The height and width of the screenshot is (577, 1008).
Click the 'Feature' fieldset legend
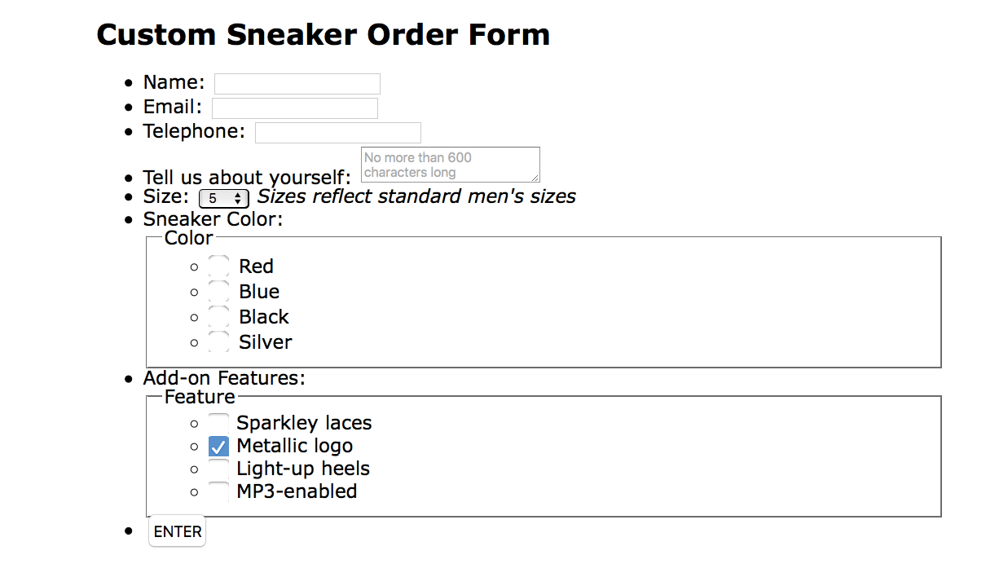coord(200,397)
